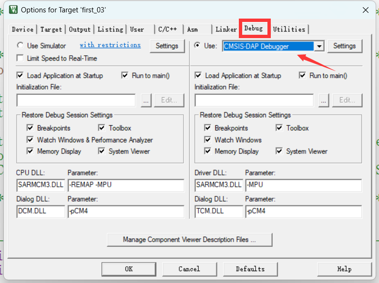Select the Use hardware debugger radio button
The width and height of the screenshot is (379, 283).
[197, 45]
